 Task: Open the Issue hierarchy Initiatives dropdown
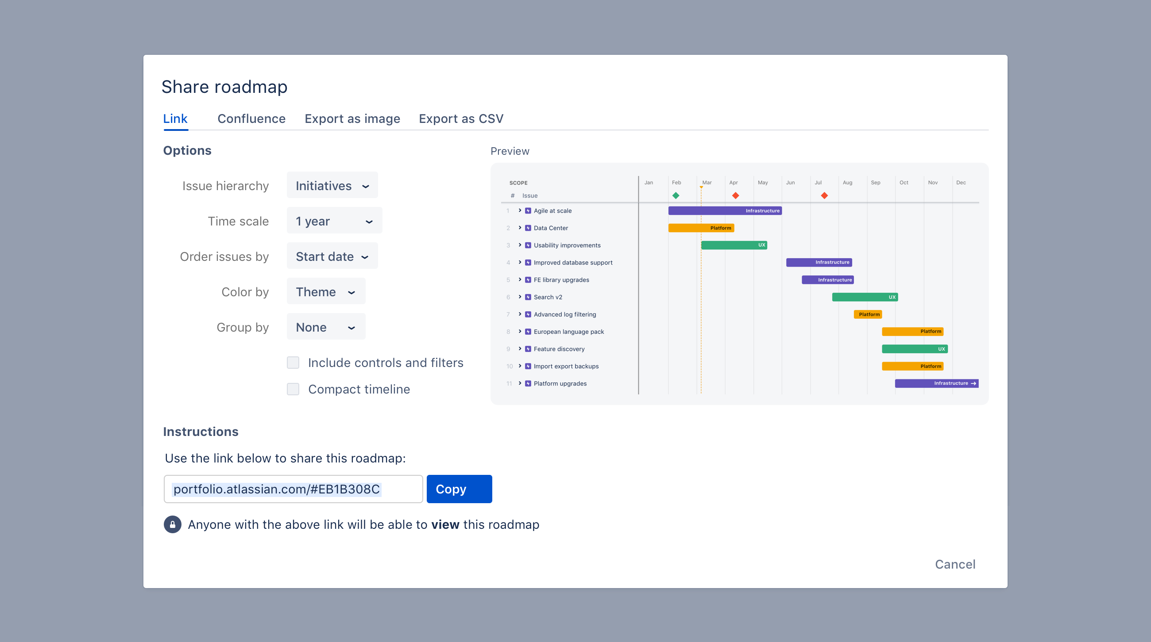[332, 185]
